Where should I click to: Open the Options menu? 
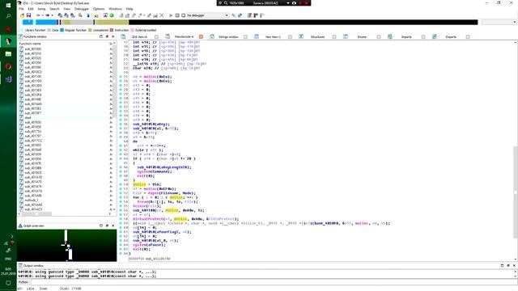tap(99, 9)
